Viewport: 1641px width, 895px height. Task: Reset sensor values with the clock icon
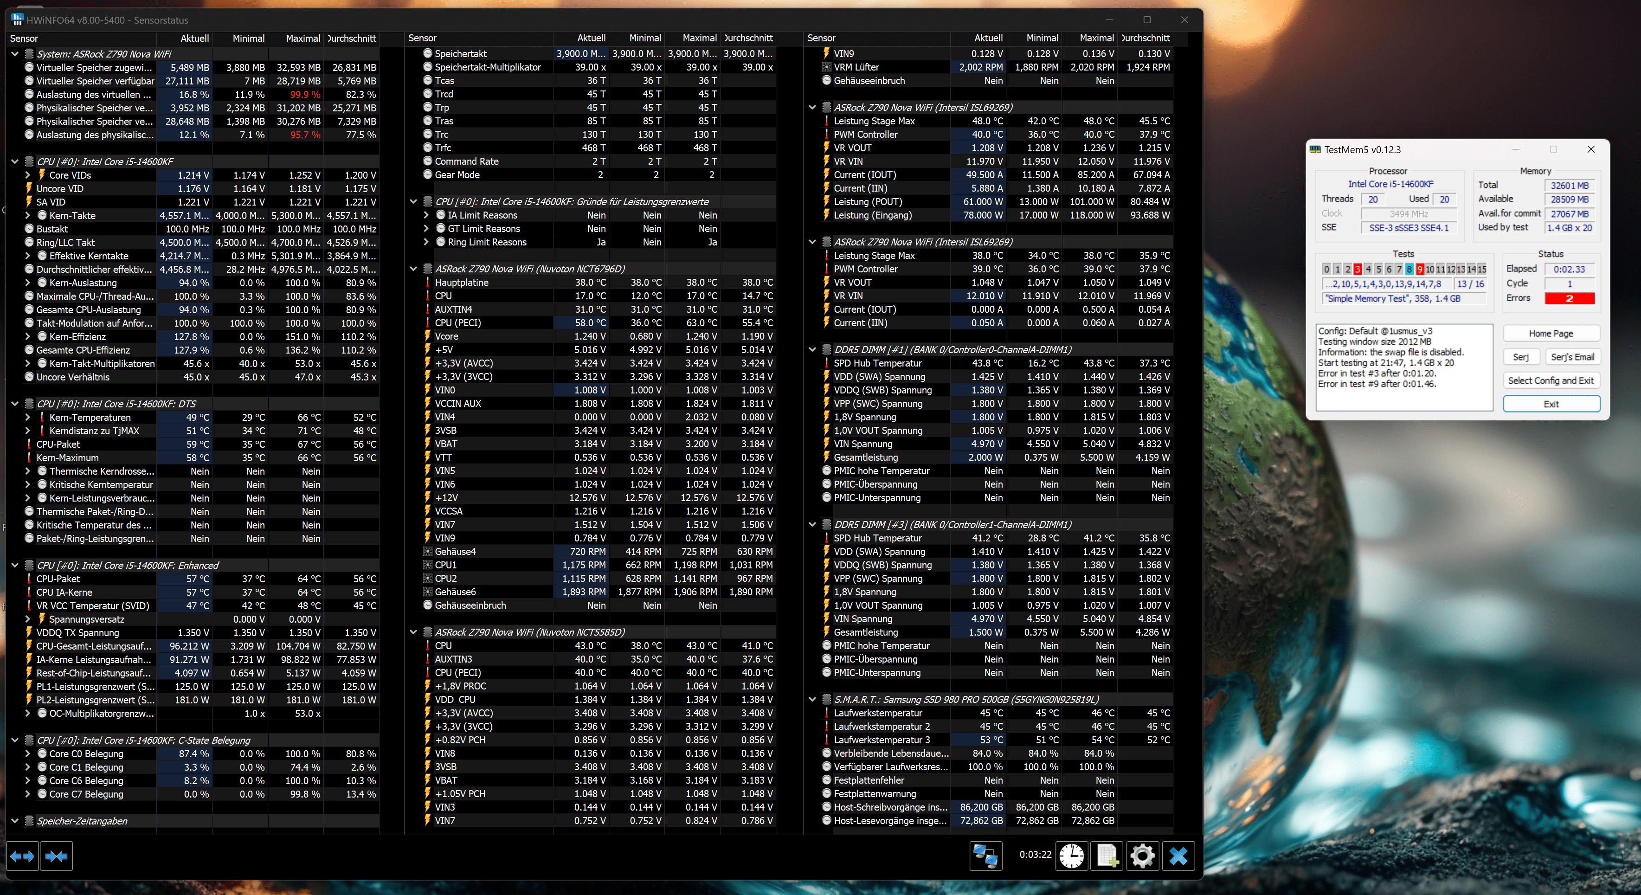pyautogui.click(x=1071, y=856)
